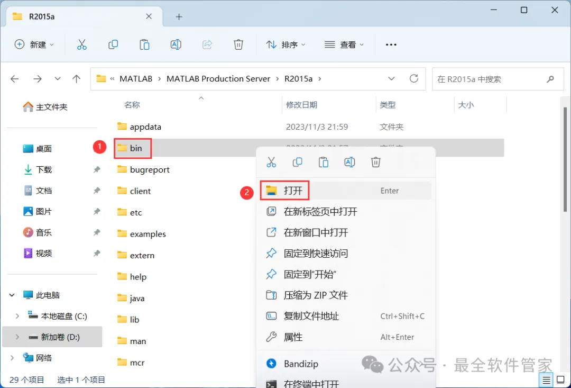The height and width of the screenshot is (388, 571).
Task: Click Copy icon in the context menu
Action: pyautogui.click(x=298, y=162)
